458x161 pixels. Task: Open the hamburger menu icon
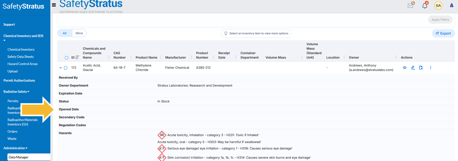point(54,5)
